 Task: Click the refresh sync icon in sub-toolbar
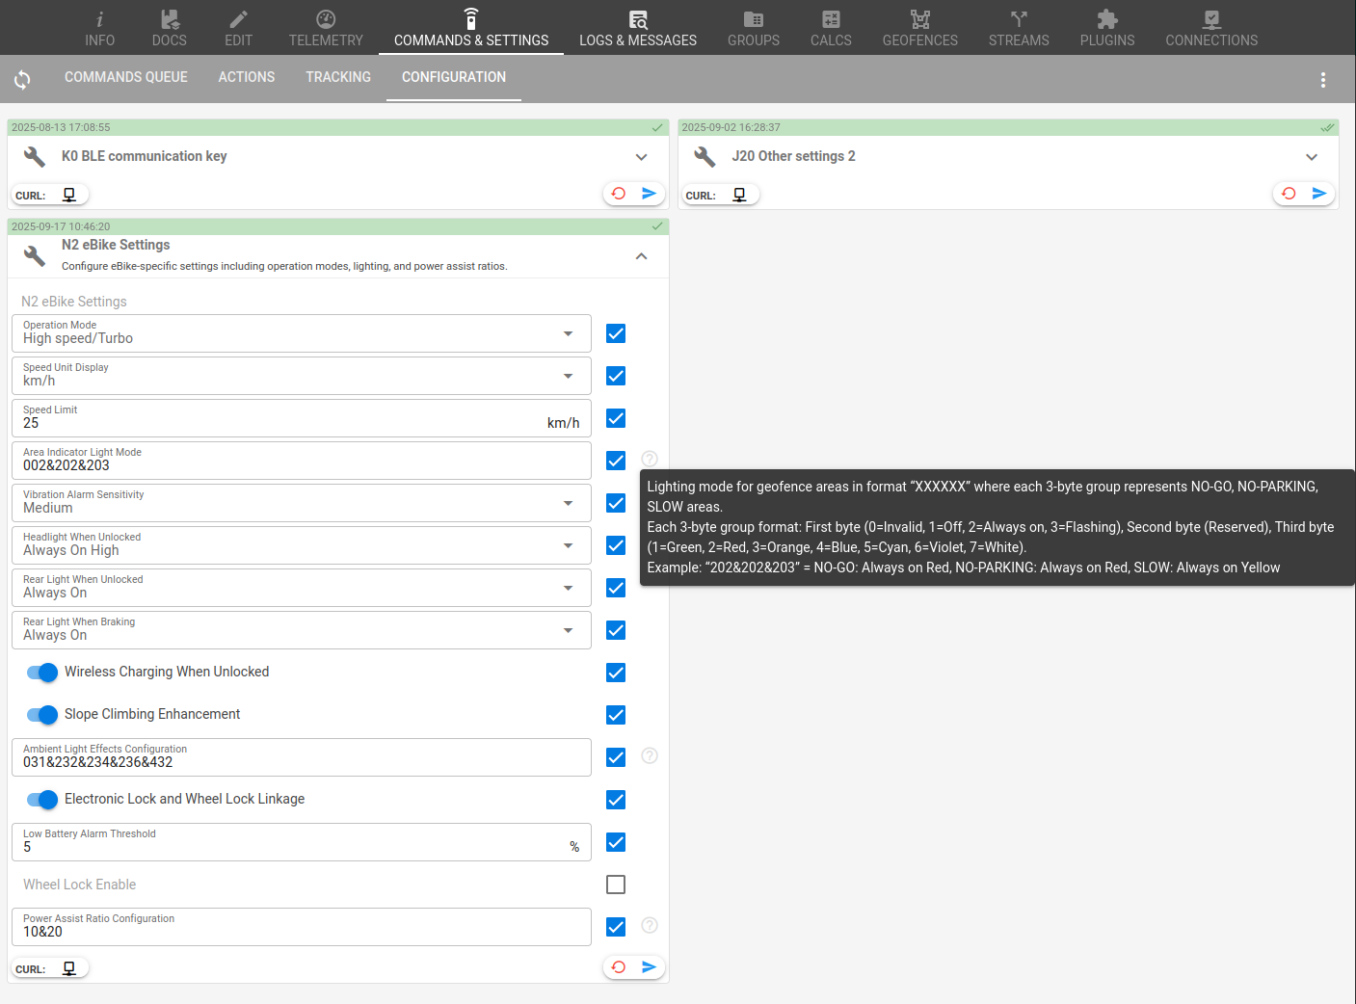pyautogui.click(x=22, y=79)
